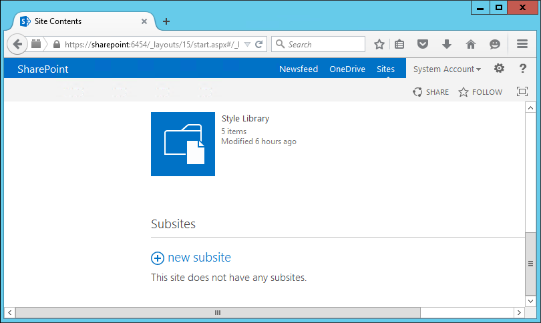Open Newsfeed in the top navigation
The width and height of the screenshot is (541, 323).
pyautogui.click(x=299, y=69)
